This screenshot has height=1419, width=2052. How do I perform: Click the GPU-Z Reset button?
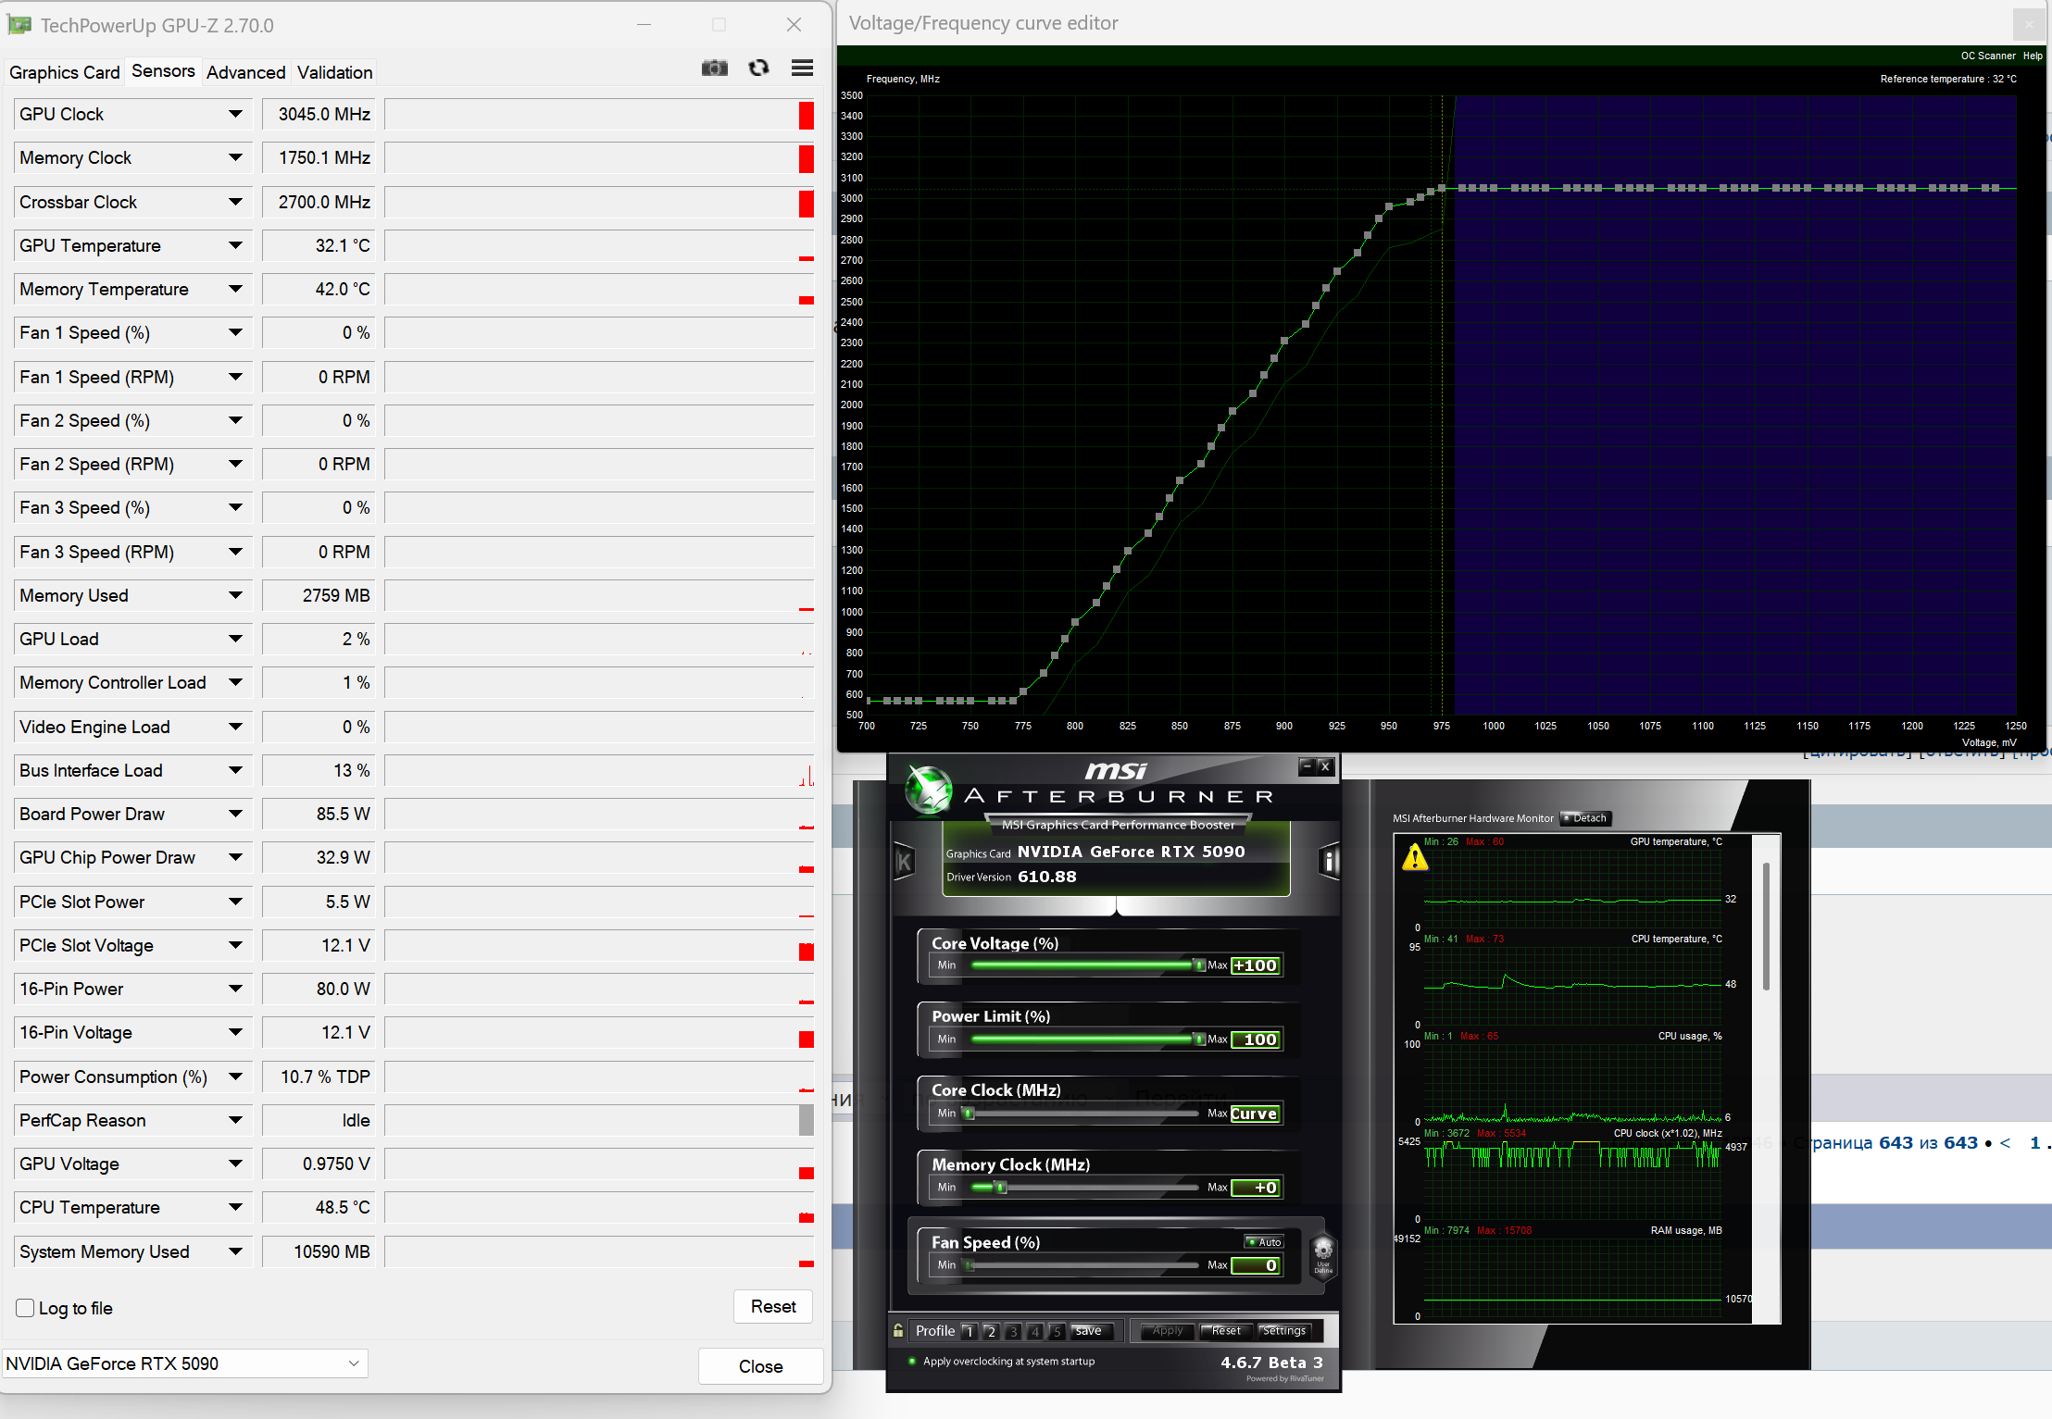[x=773, y=1306]
